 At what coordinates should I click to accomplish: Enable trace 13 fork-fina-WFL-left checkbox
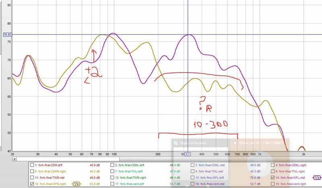tap(192, 178)
